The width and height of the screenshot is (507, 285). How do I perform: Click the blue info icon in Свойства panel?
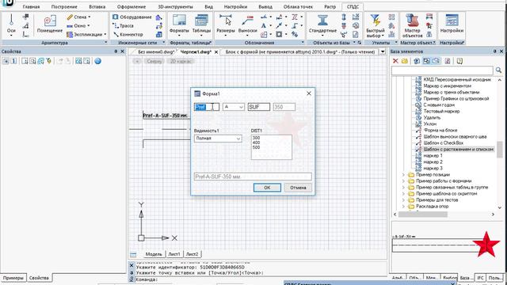97,61
